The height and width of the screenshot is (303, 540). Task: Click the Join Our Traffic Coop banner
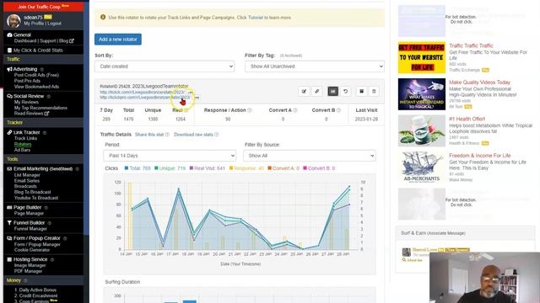pos(43,7)
